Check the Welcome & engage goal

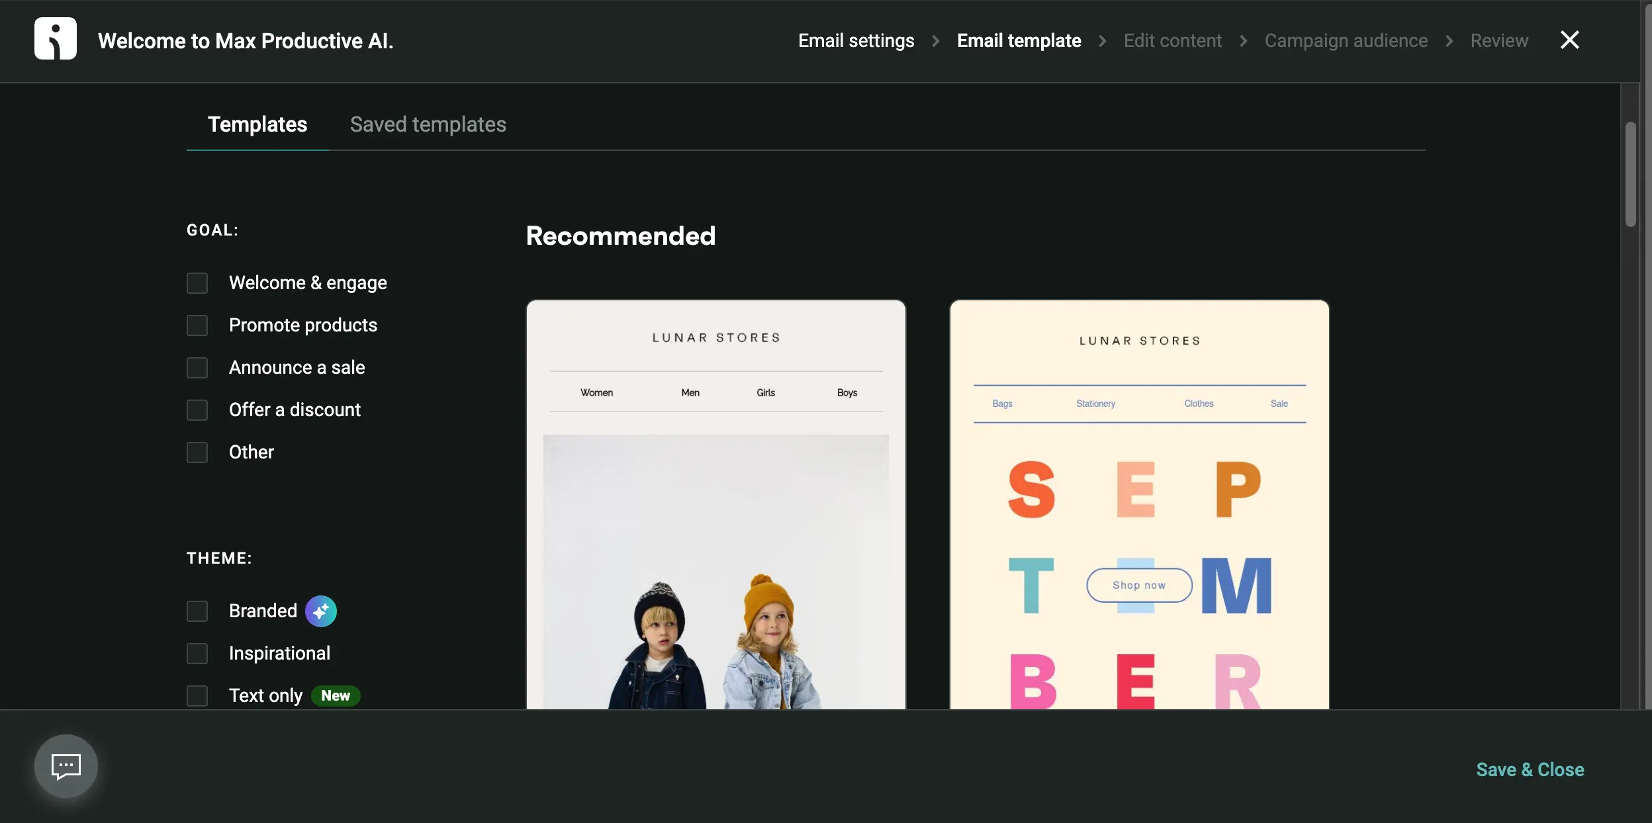tap(197, 283)
